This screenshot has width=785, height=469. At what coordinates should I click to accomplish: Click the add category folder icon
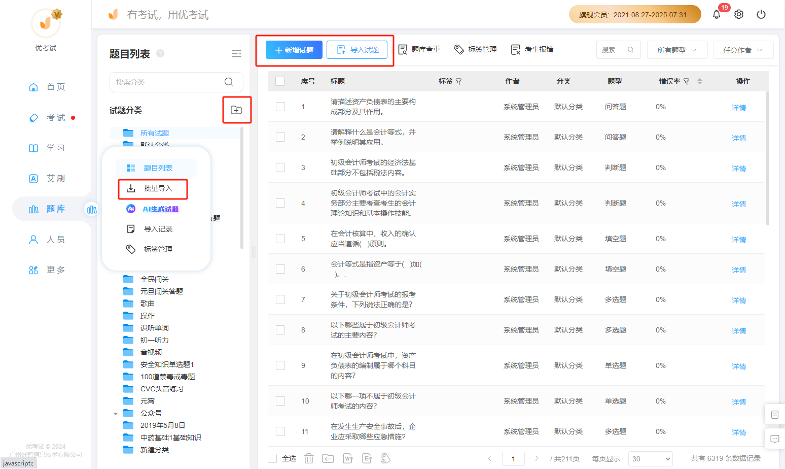tap(236, 110)
